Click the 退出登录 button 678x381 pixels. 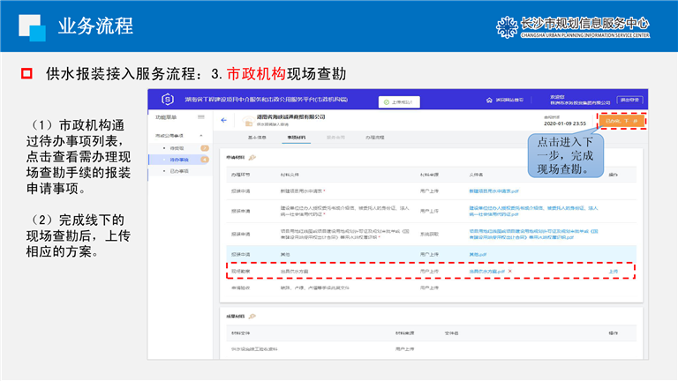629,100
